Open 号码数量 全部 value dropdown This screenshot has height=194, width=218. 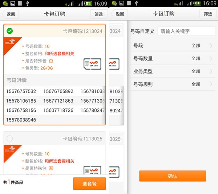[x=196, y=58]
